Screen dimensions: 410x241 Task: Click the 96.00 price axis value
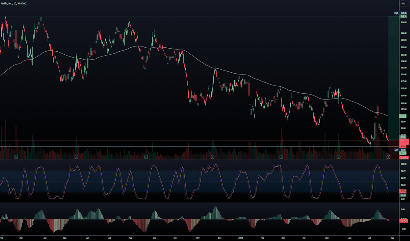[403, 122]
